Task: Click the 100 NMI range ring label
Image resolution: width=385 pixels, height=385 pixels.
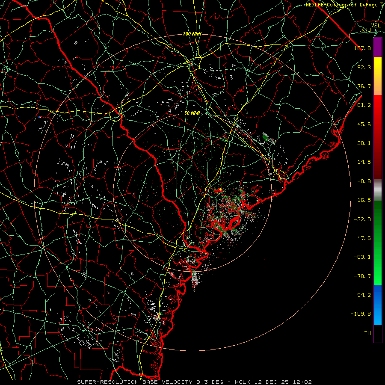Action: (192, 34)
